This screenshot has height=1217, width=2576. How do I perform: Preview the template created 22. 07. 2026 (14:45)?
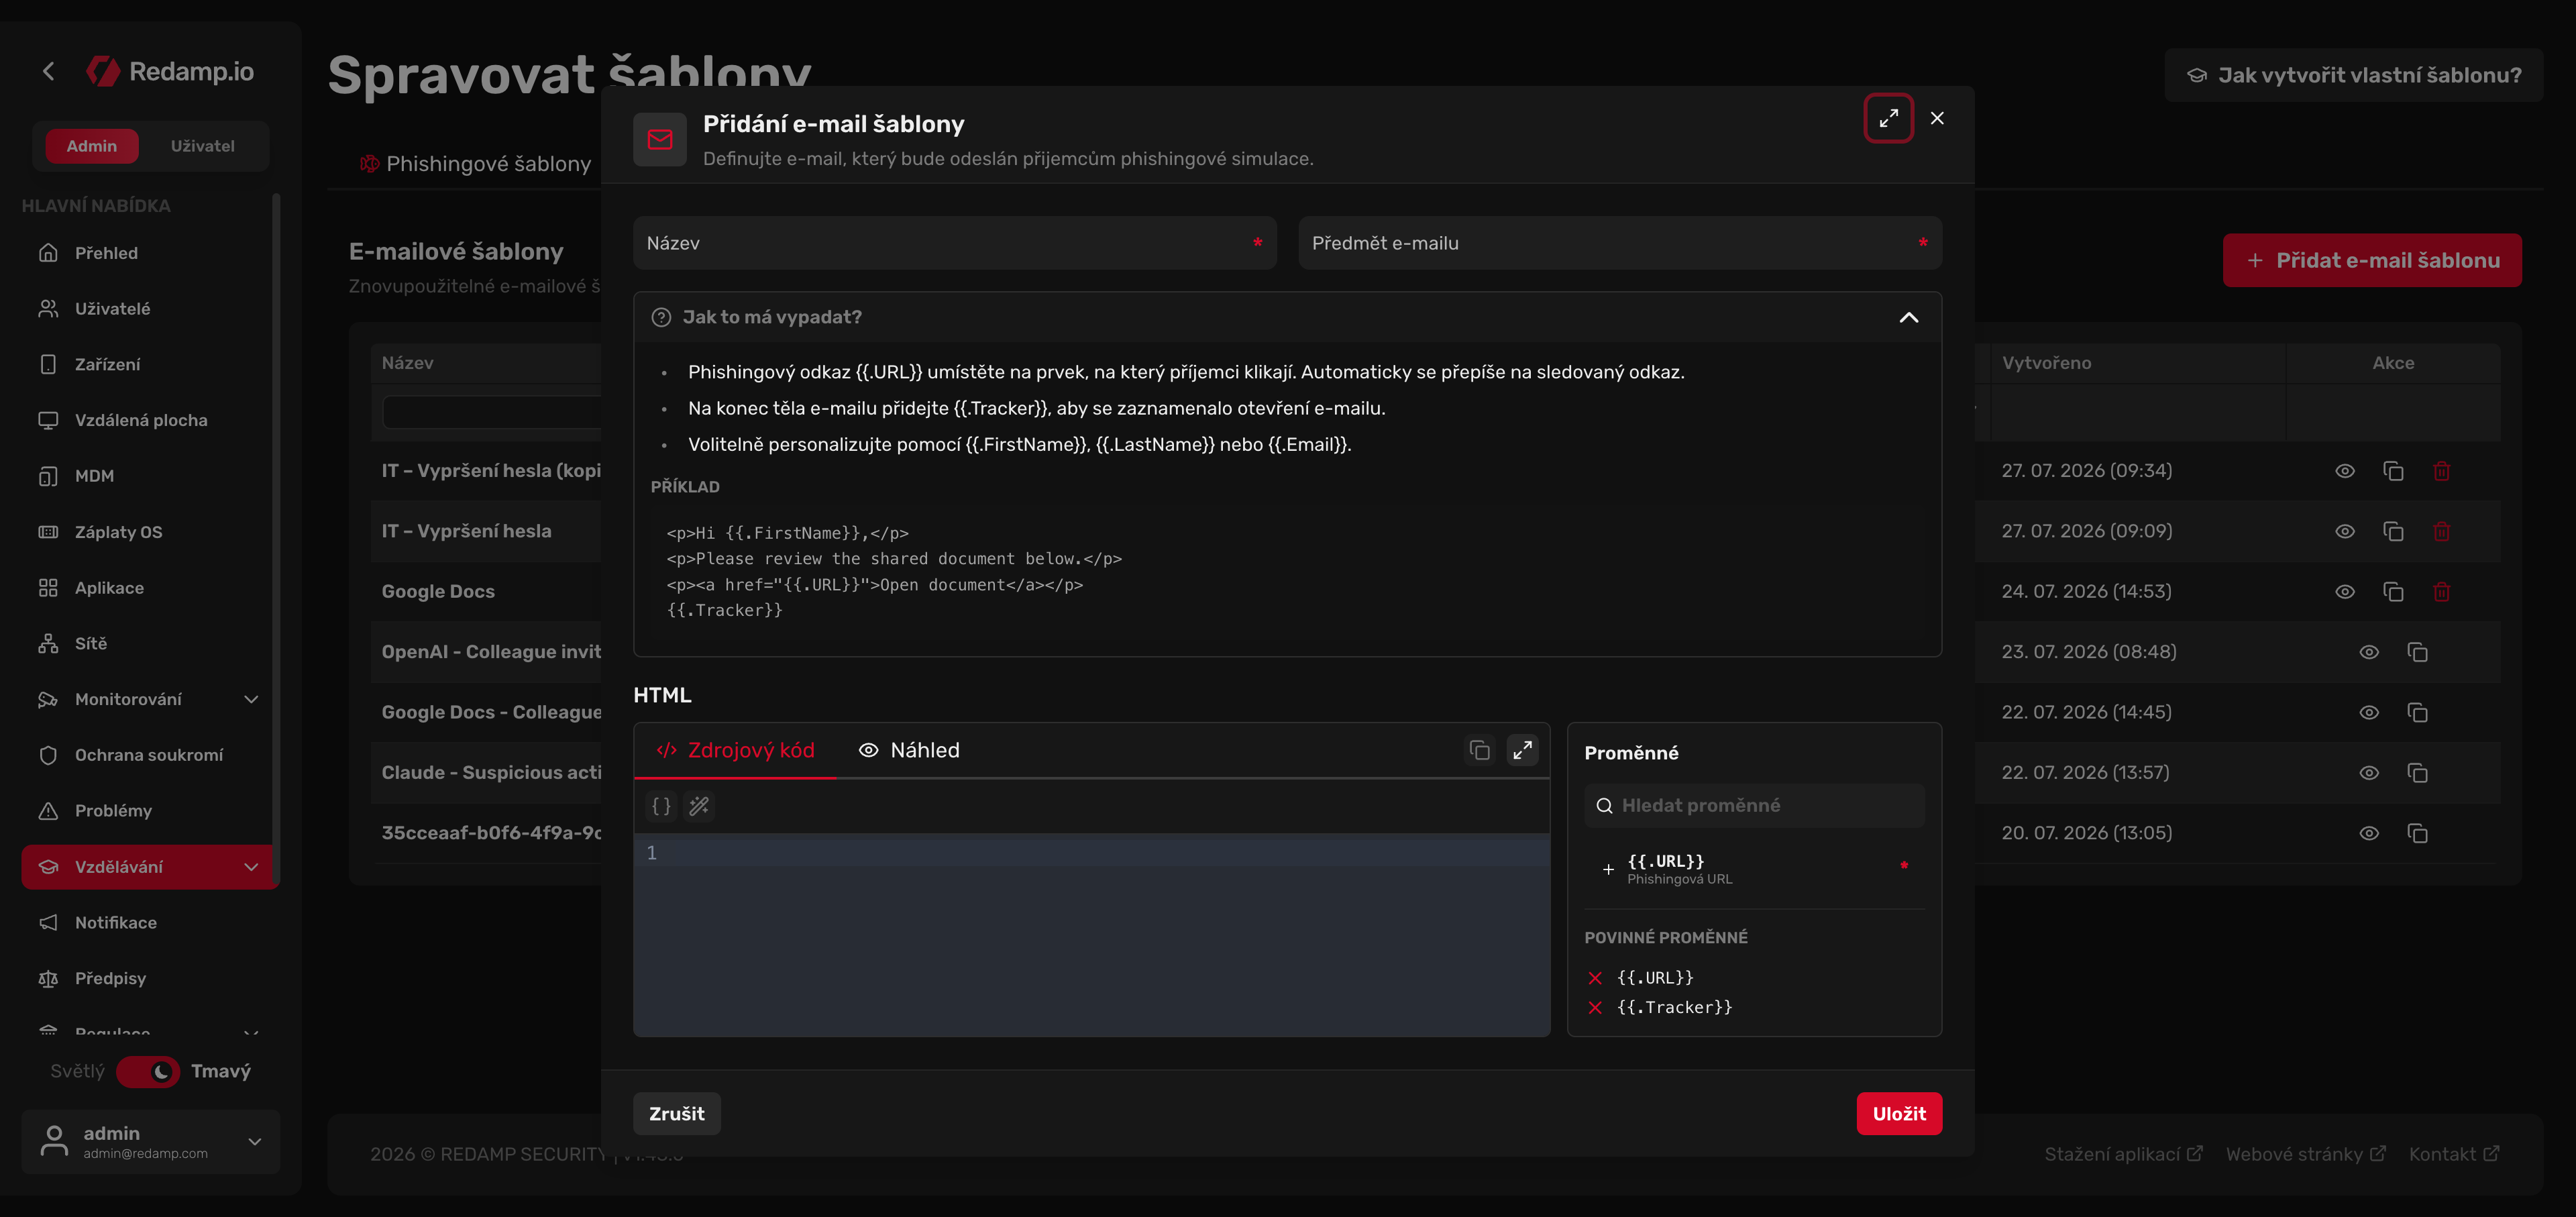[2368, 713]
